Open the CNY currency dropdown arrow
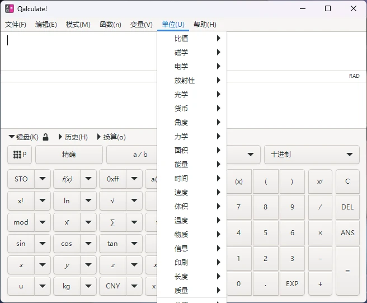This screenshot has height=303, width=367. pyautogui.click(x=134, y=286)
